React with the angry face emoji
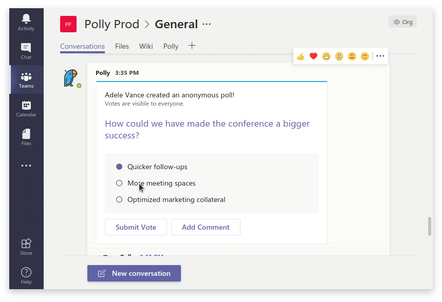 point(365,56)
